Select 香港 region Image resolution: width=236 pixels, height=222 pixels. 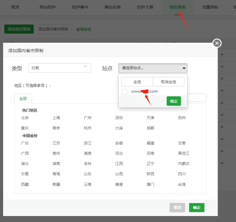[x=119, y=184]
